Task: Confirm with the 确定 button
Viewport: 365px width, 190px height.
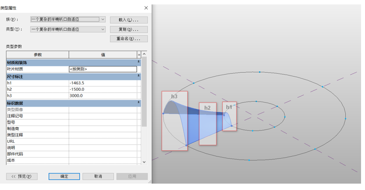Action: click(x=64, y=177)
